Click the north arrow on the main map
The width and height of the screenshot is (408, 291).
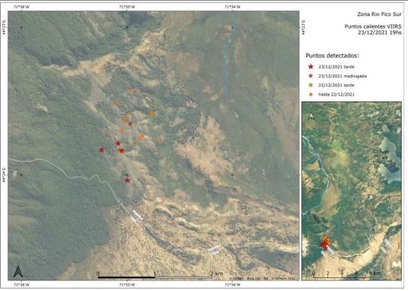pos(18,271)
